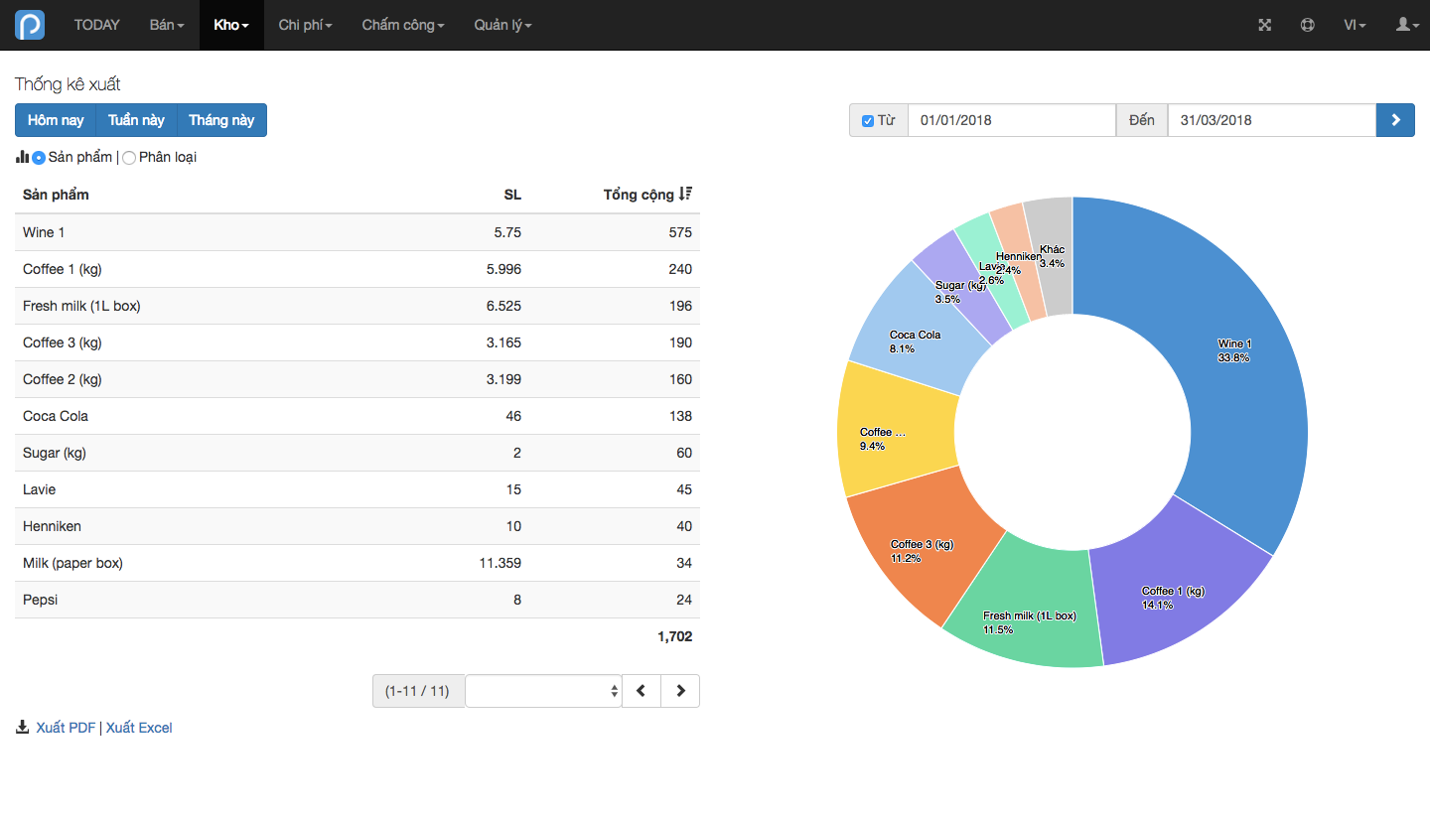Viewport: 1430px width, 820px height.
Task: Click the start date field 01/01/2018
Action: coord(1012,120)
